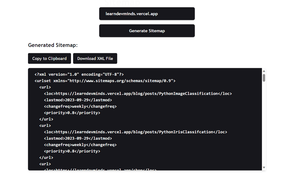Image resolution: width=294 pixels, height=180 pixels.
Task: Click the second changefreq weekly line
Action: (x=80, y=145)
